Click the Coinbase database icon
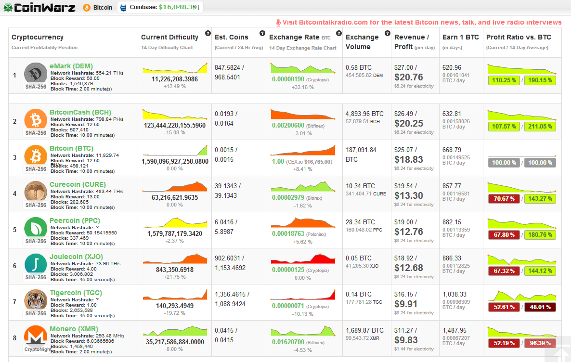The width and height of the screenshot is (571, 362). 123,8
